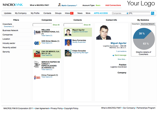Click the Rene Fernandez contact name
The image size is (158, 114).
click(79, 40)
